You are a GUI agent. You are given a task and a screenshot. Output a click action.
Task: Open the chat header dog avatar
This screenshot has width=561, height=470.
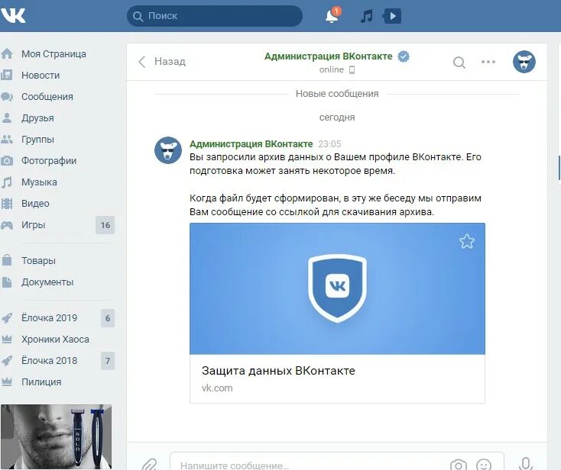point(524,62)
